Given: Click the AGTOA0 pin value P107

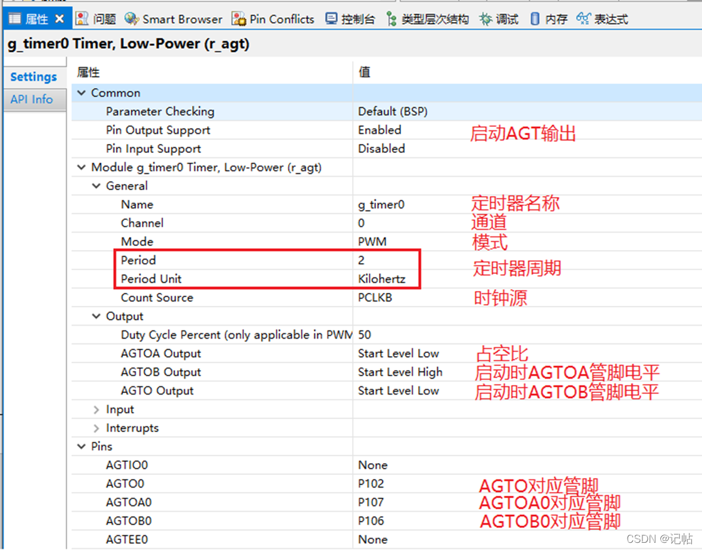Looking at the screenshot, I should pos(371,502).
